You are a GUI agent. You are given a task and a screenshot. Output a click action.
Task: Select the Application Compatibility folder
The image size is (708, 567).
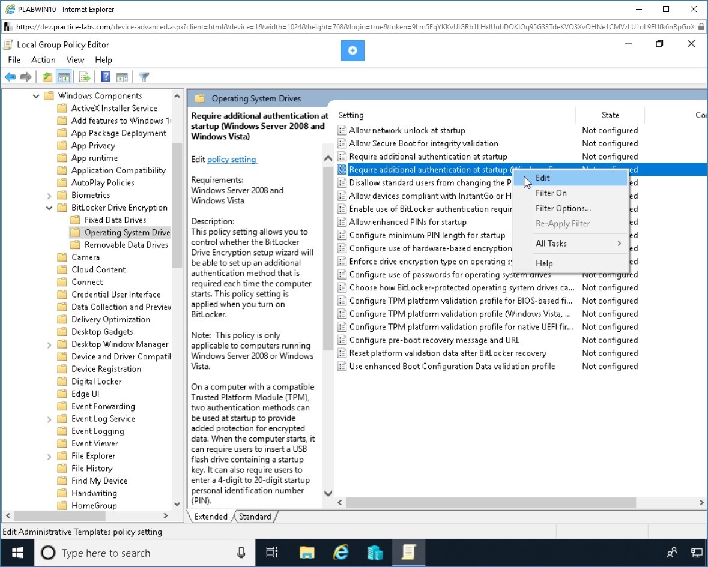point(118,170)
